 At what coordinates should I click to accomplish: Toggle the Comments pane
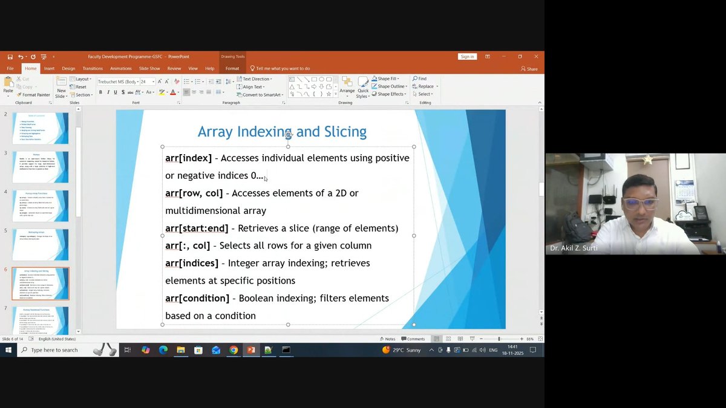(x=413, y=339)
